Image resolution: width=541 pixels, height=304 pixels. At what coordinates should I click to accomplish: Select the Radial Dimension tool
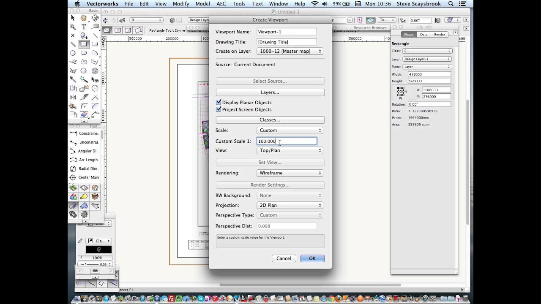click(85, 168)
